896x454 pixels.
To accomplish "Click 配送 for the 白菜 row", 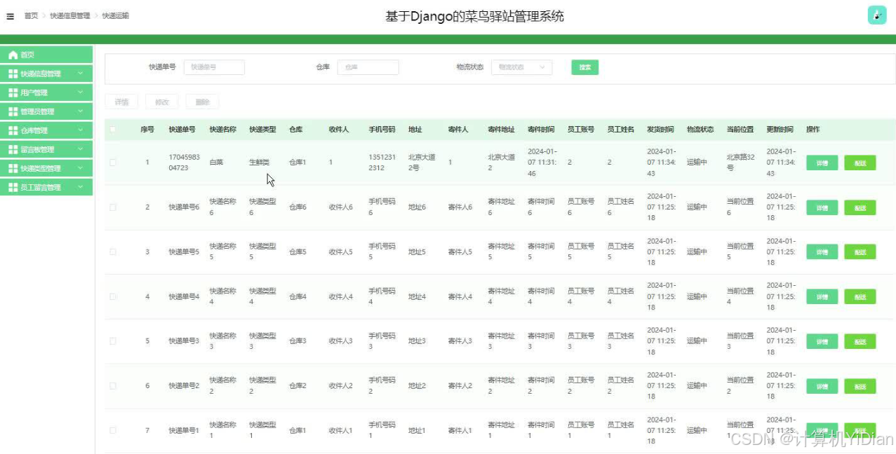I will (x=860, y=163).
